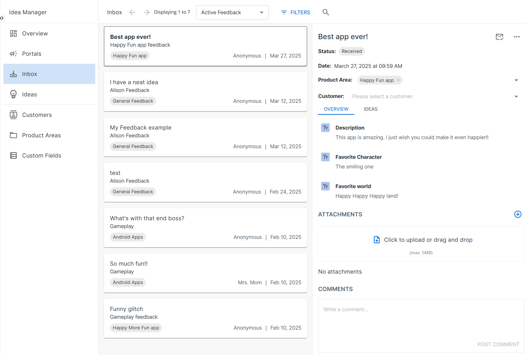The height and width of the screenshot is (355, 526).
Task: Add an attachment using the plus icon
Action: coord(518,214)
